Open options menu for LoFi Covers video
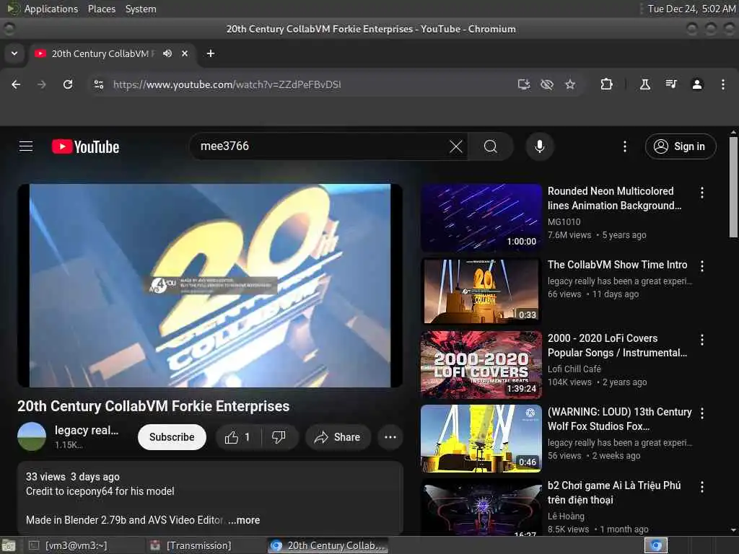Screen dimensions: 739x554 pyautogui.click(x=702, y=340)
